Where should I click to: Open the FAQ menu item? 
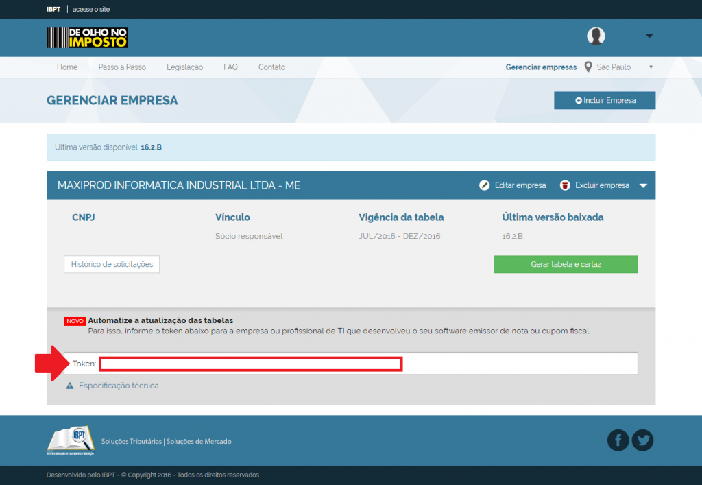(230, 67)
